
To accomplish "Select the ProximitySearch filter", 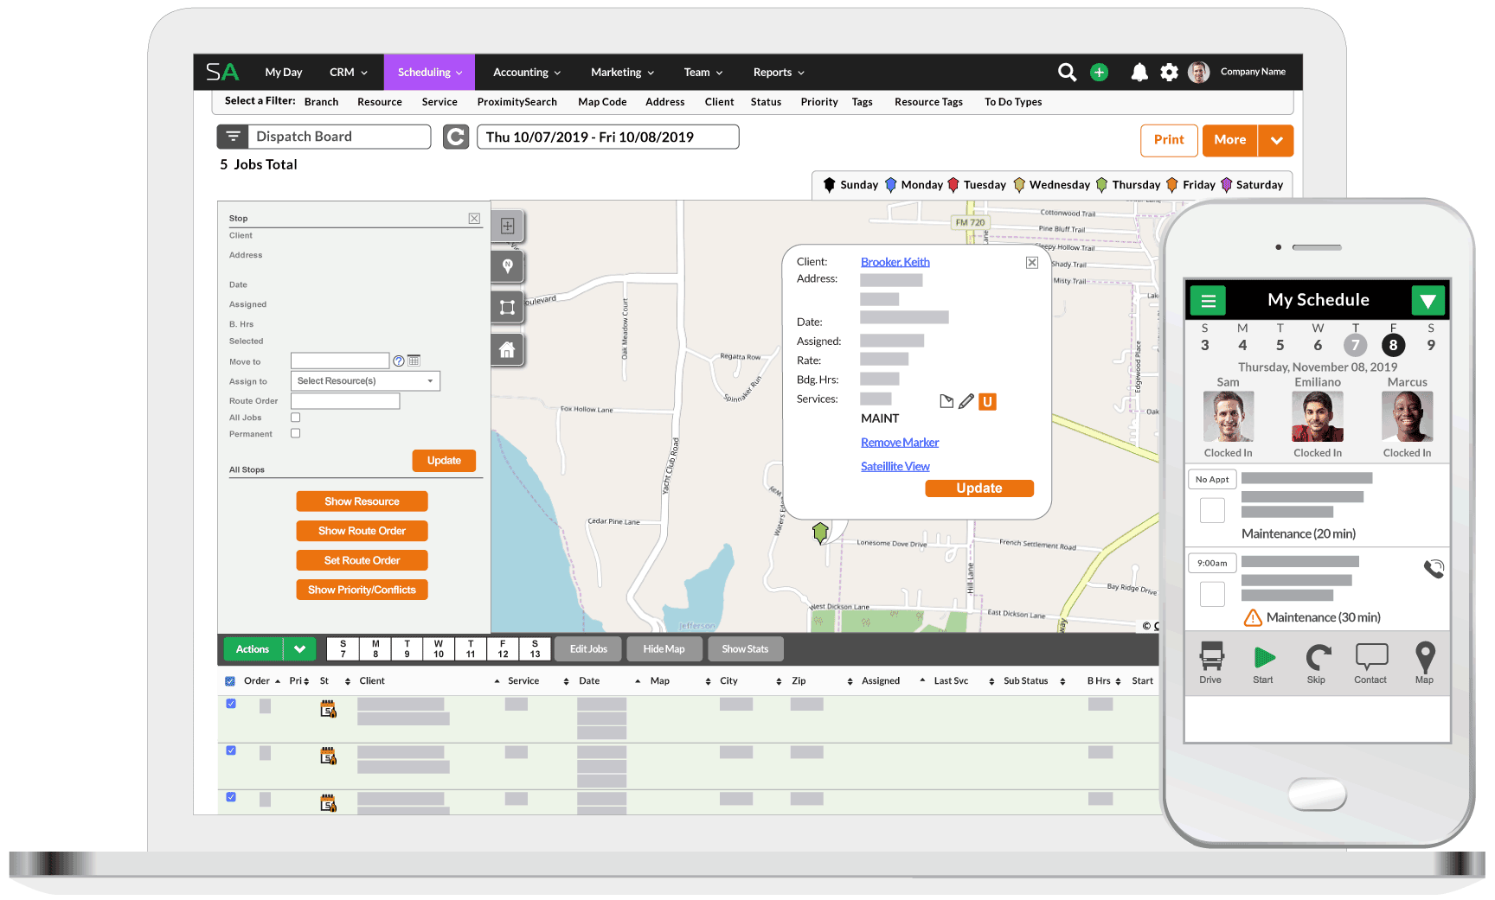I will point(517,102).
